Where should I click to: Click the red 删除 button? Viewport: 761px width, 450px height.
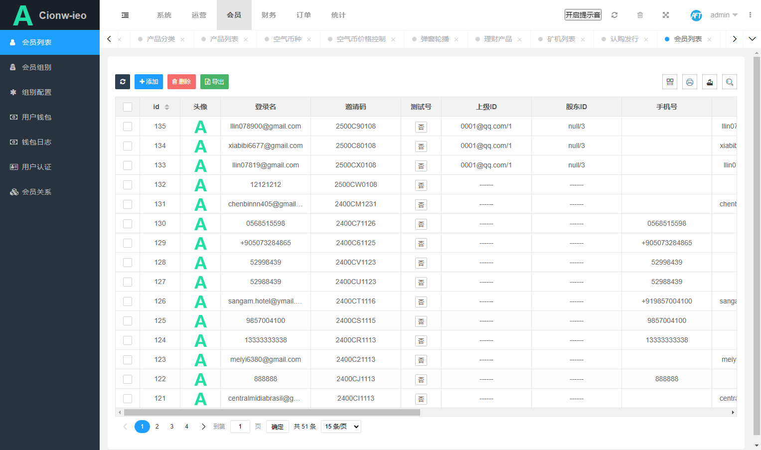181,82
